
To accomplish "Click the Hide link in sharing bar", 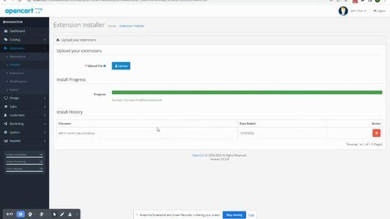I will [251, 215].
